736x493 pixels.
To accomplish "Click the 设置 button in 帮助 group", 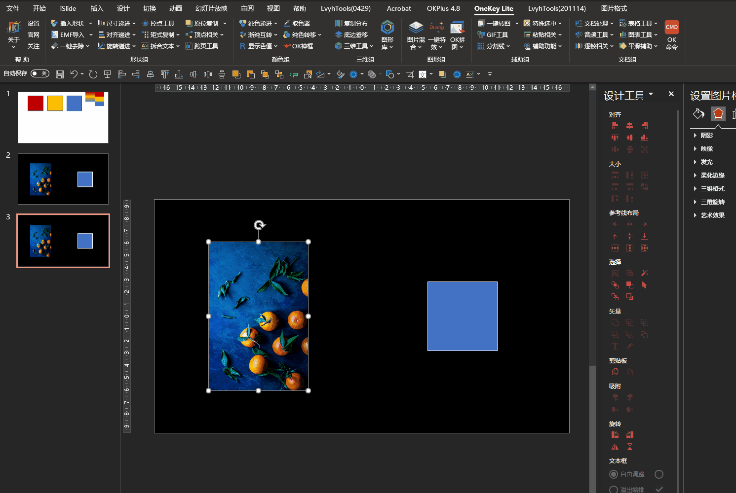I will click(34, 23).
